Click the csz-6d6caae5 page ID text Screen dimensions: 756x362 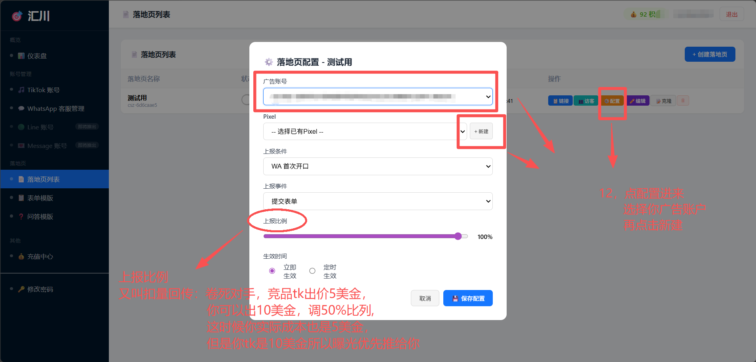pyautogui.click(x=142, y=105)
